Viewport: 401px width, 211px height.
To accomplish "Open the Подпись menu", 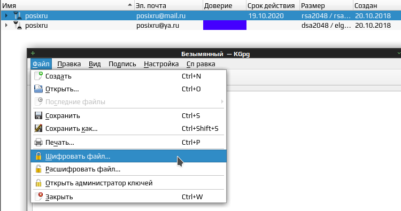I will point(122,64).
